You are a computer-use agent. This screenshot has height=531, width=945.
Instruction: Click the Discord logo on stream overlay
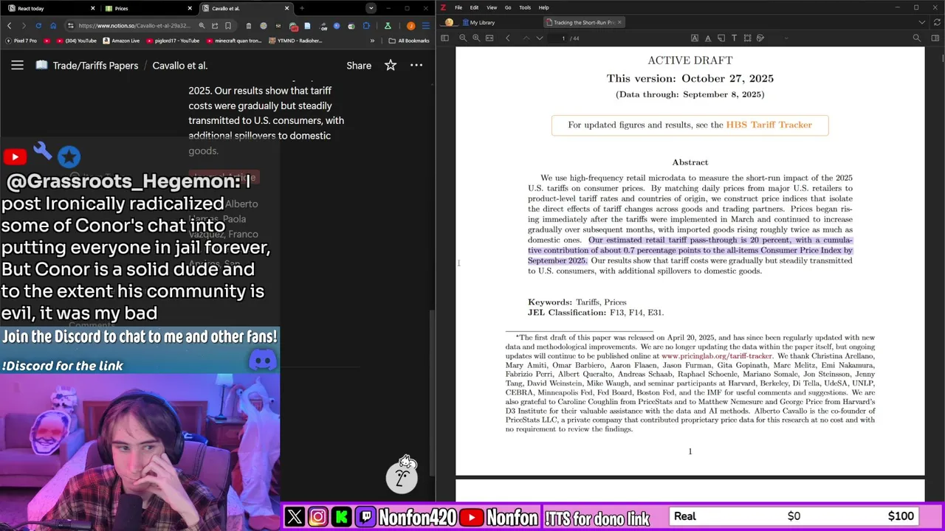(263, 360)
